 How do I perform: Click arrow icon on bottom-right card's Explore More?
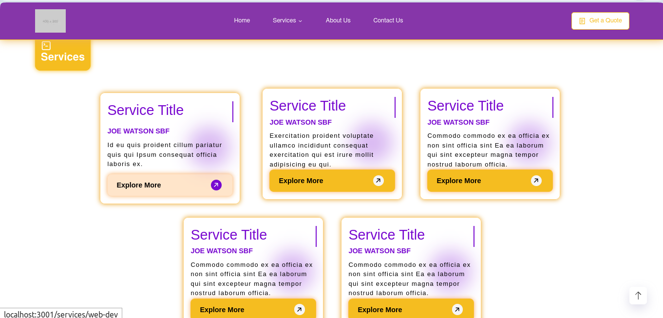pyautogui.click(x=457, y=310)
